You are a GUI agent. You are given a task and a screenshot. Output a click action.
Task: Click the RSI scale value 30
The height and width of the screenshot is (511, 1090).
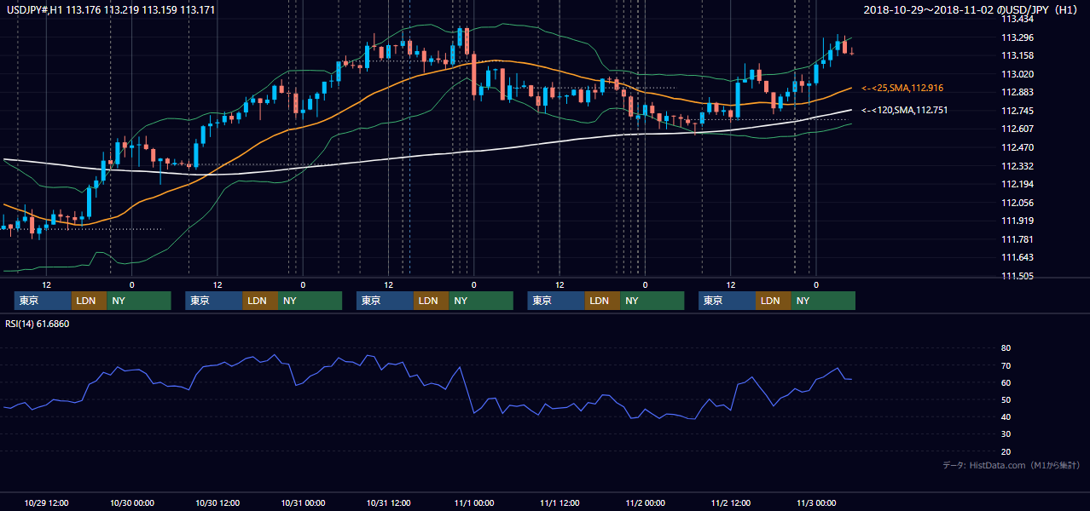[x=1006, y=433]
